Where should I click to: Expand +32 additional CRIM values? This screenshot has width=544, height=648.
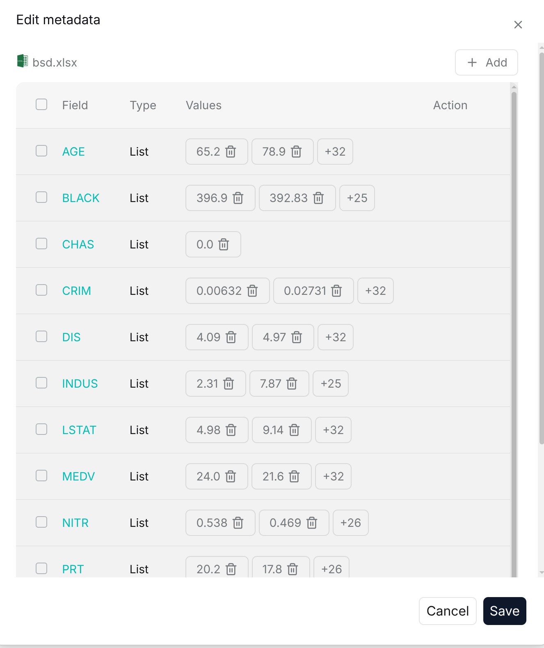point(376,291)
